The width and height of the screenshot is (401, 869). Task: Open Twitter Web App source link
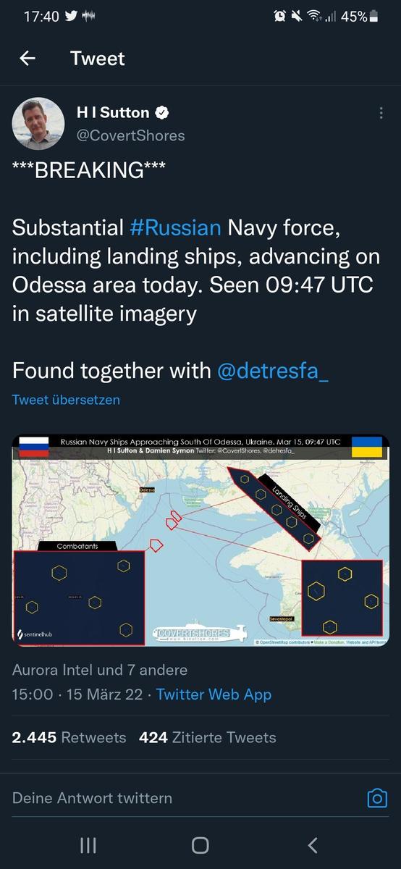(x=214, y=694)
